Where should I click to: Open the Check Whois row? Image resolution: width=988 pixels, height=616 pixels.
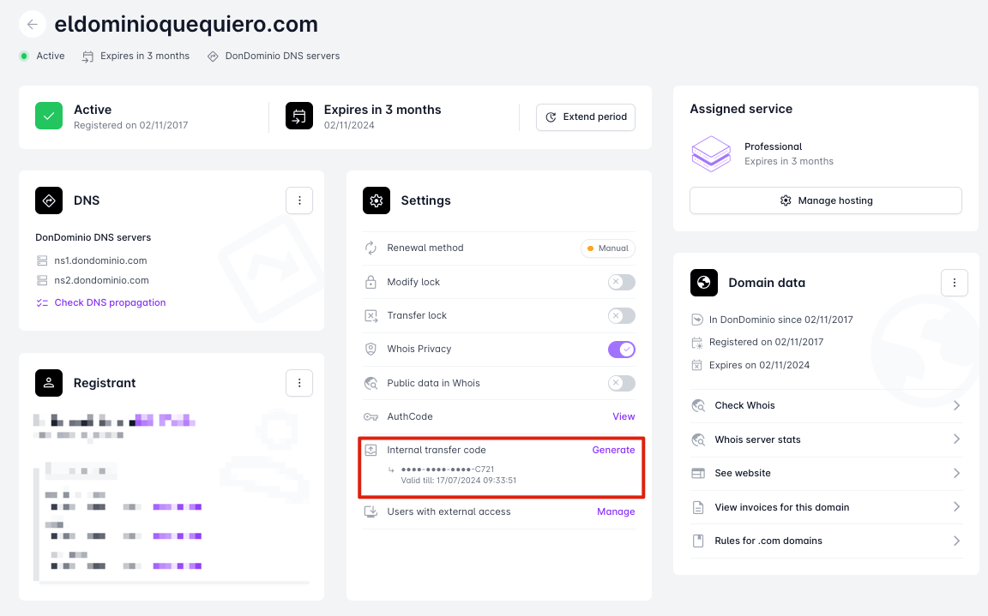(x=825, y=406)
